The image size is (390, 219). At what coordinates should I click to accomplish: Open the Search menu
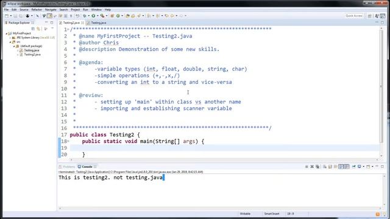63,10
